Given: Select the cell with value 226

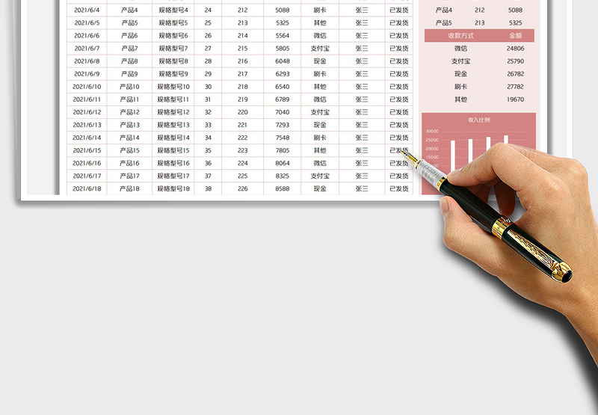Looking at the screenshot, I should pos(242,188).
